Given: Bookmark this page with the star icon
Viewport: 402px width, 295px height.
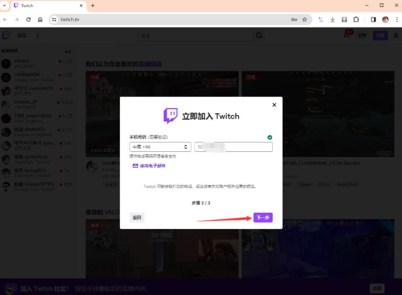Looking at the screenshot, I should 305,19.
